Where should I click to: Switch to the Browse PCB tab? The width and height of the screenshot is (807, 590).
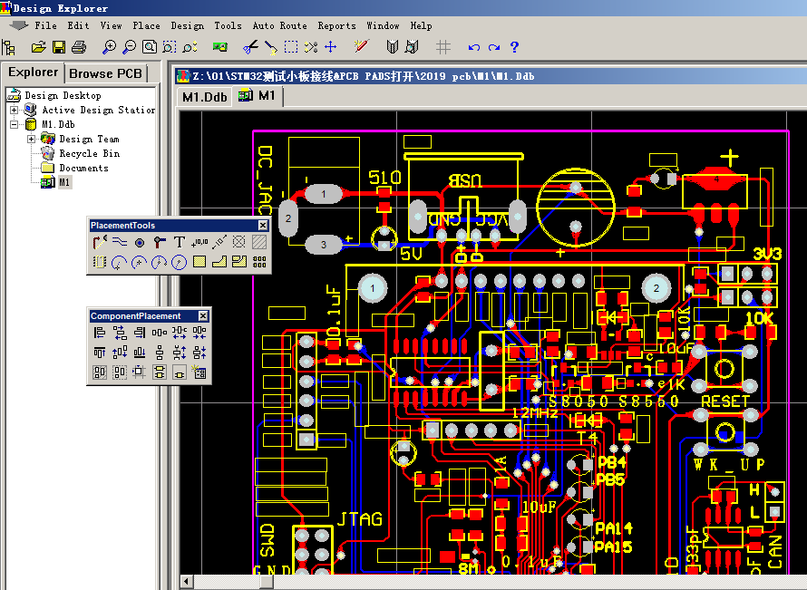point(105,73)
